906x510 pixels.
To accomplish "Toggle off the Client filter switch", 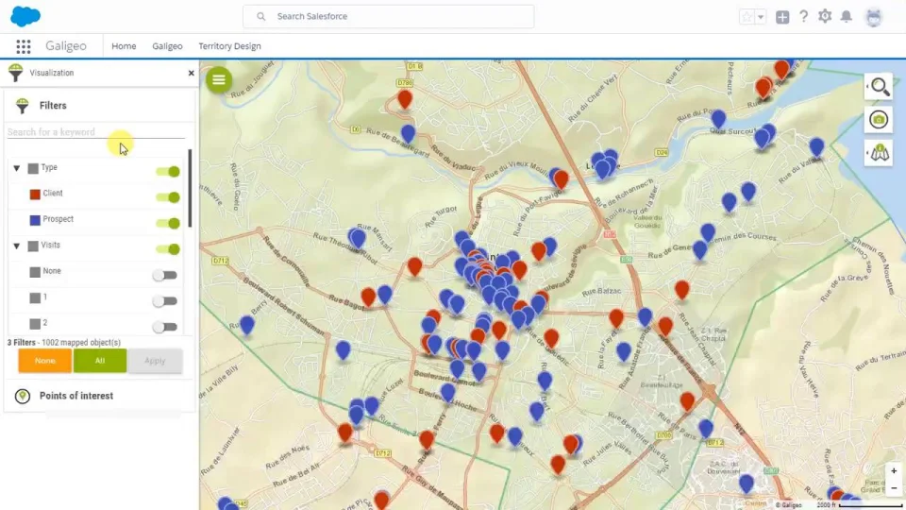I will tap(168, 197).
